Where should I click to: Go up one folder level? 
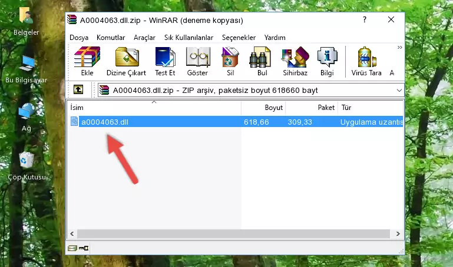pyautogui.click(x=78, y=89)
